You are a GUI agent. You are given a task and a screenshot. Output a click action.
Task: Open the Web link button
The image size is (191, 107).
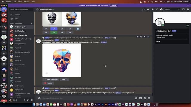(64, 79)
